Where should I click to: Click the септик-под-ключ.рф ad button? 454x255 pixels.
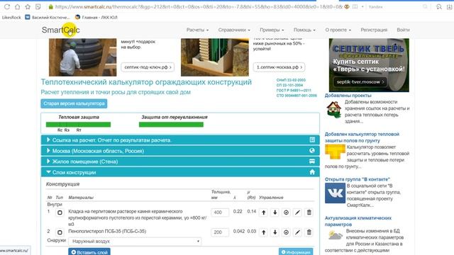click(148, 67)
